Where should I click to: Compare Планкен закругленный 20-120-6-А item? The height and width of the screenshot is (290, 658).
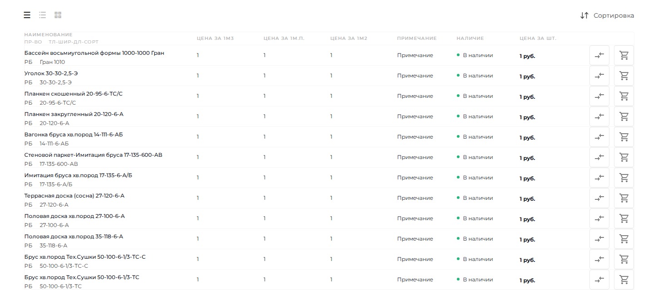pos(599,116)
